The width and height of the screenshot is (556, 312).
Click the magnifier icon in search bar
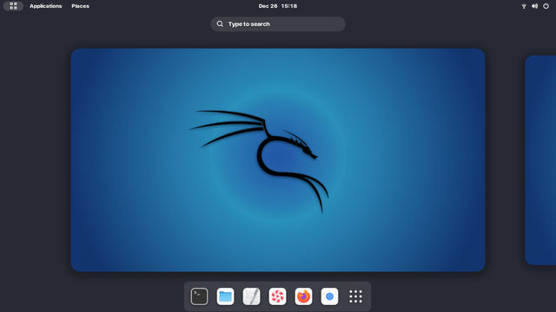(220, 24)
